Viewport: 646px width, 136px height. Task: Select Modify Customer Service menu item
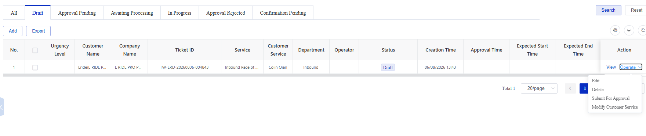615,107
